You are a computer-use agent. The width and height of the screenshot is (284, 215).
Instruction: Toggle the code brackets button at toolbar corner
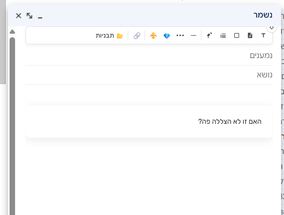(x=271, y=27)
